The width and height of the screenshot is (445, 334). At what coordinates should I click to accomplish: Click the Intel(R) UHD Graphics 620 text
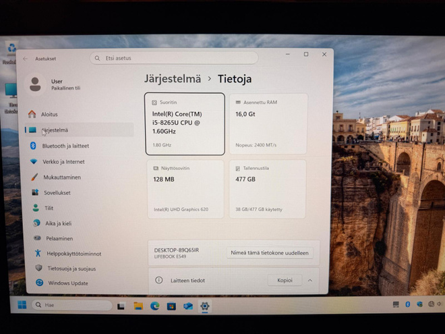point(181,209)
